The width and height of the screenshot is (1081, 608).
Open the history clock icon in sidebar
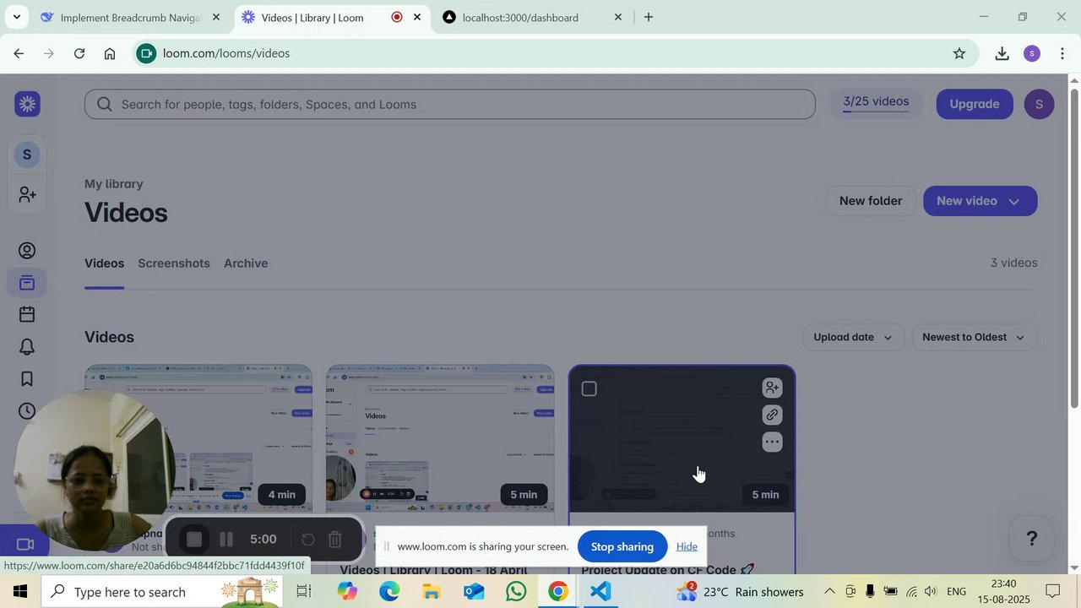[27, 411]
